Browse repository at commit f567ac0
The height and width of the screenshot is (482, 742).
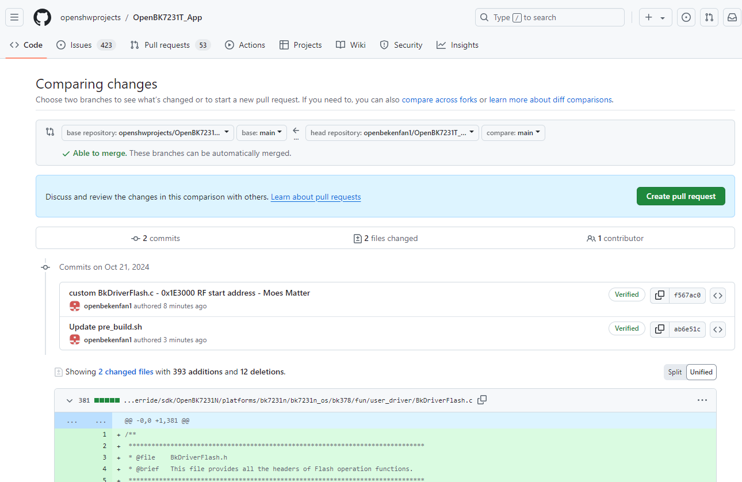(x=717, y=295)
